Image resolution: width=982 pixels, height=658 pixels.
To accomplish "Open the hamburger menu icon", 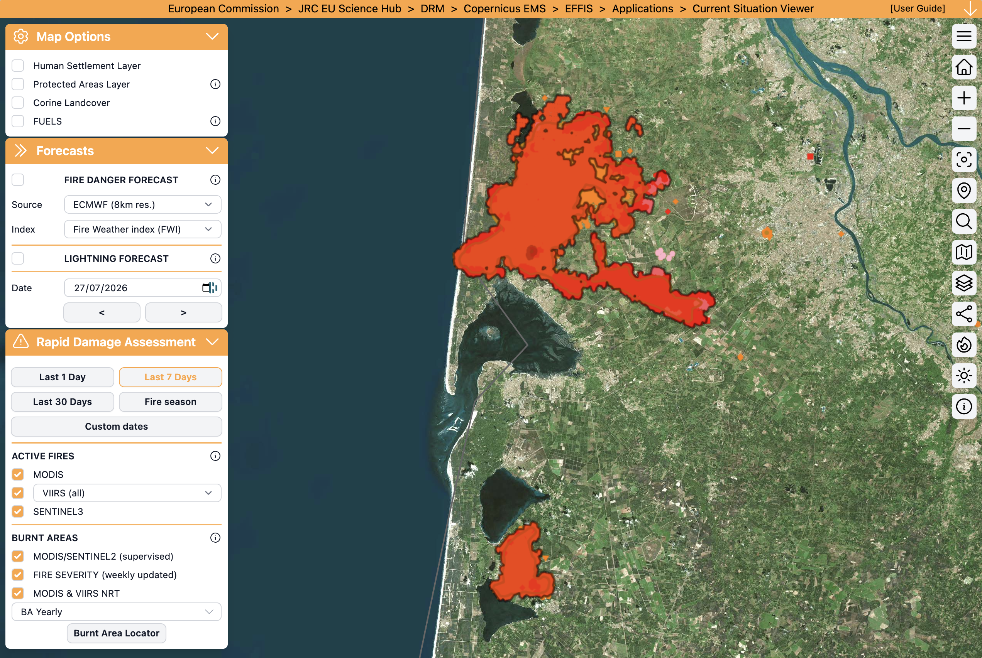I will click(x=963, y=36).
